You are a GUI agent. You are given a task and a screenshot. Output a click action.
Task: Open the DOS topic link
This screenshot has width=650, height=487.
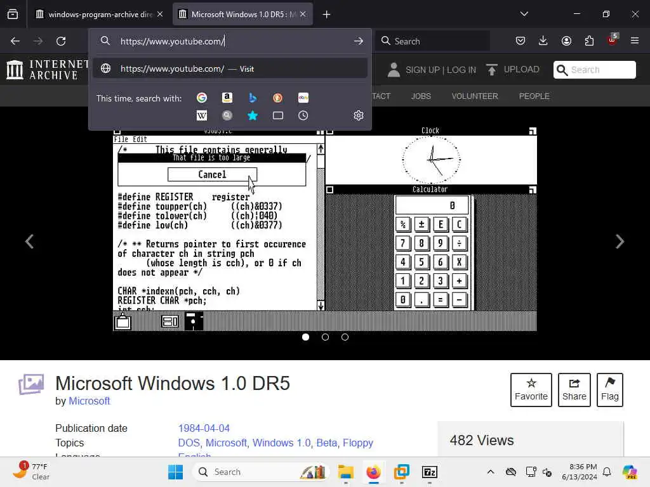189,443
